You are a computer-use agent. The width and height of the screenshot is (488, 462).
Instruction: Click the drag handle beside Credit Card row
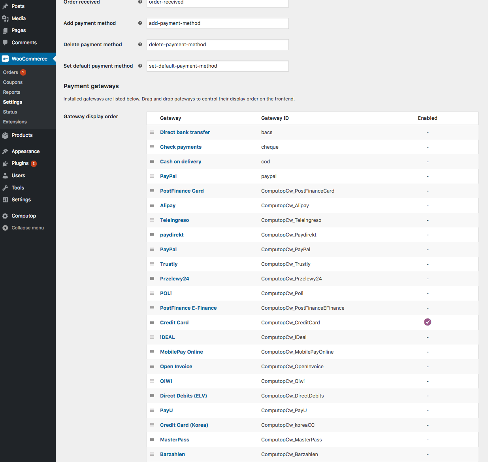pyautogui.click(x=152, y=322)
